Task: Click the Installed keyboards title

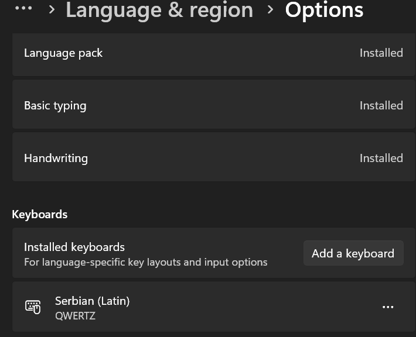Action: [74, 247]
